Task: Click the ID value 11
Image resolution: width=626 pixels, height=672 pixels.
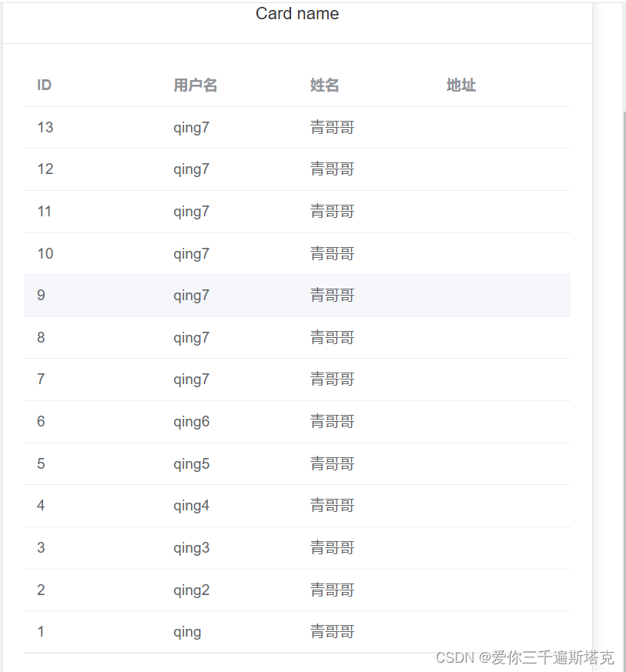Action: click(x=45, y=211)
